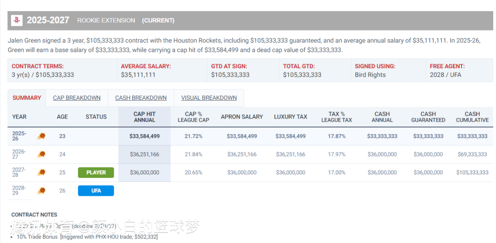Click the 2025-2027 contract header title

(x=48, y=20)
